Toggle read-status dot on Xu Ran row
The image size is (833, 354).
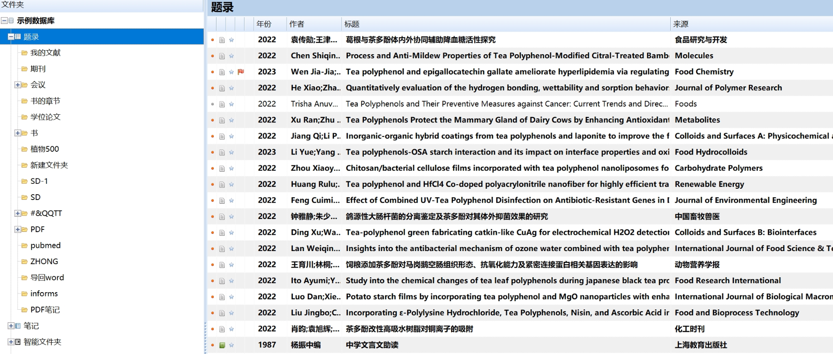tap(212, 120)
